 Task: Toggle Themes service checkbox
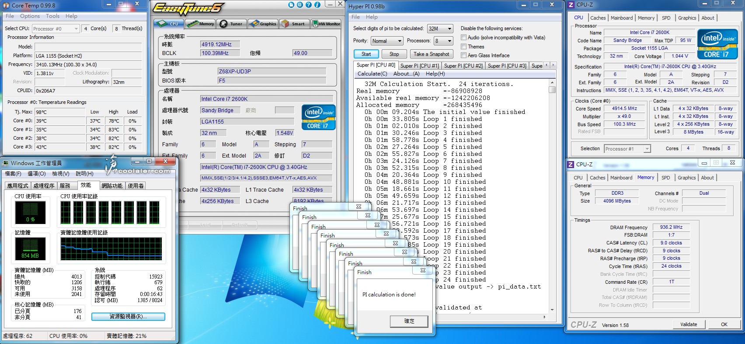point(463,46)
